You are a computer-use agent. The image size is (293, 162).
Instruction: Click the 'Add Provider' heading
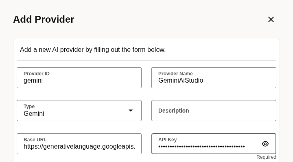[44, 19]
